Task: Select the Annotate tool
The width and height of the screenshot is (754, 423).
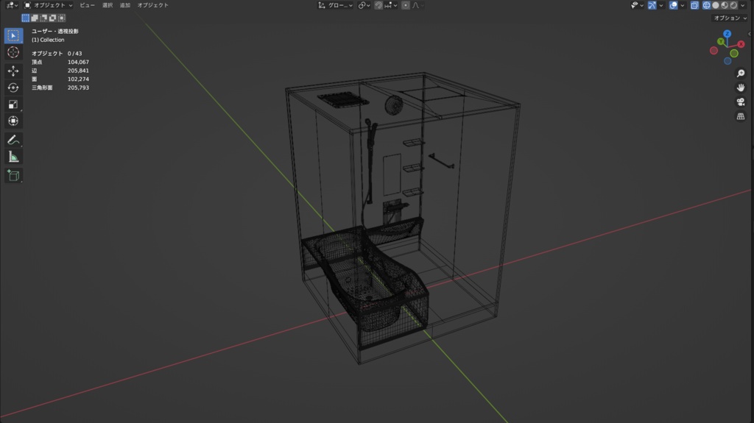Action: tap(13, 140)
